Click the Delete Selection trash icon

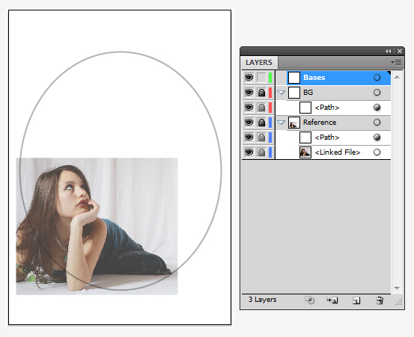380,300
